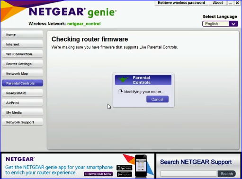Click the Google Play download badge
Image resolution: width=242 pixels, height=179 pixels.
(125, 174)
